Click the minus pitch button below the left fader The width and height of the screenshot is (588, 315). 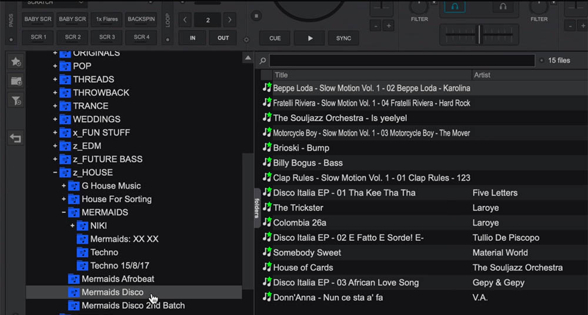point(375,26)
